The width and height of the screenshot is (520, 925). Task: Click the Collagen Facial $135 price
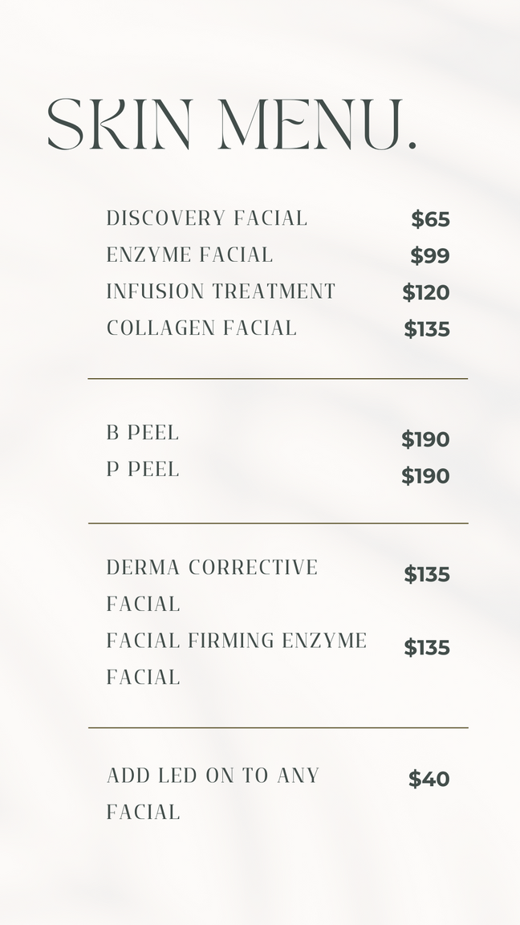(427, 329)
